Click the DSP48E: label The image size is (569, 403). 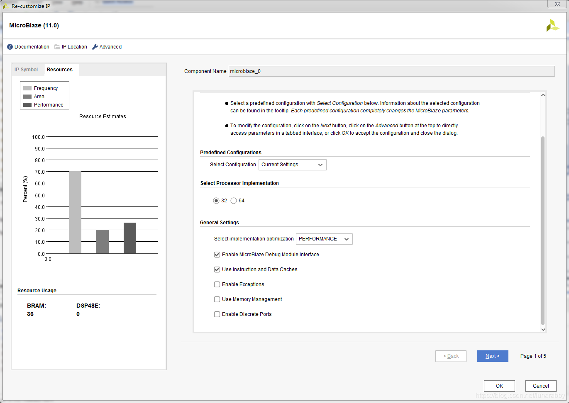click(x=88, y=306)
